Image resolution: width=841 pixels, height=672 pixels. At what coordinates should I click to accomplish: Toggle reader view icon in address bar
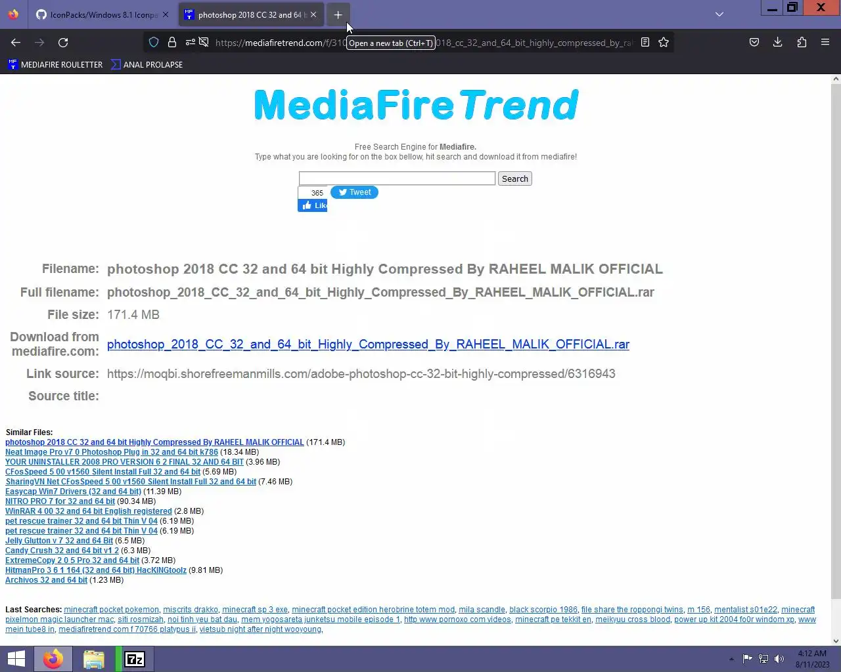click(645, 43)
